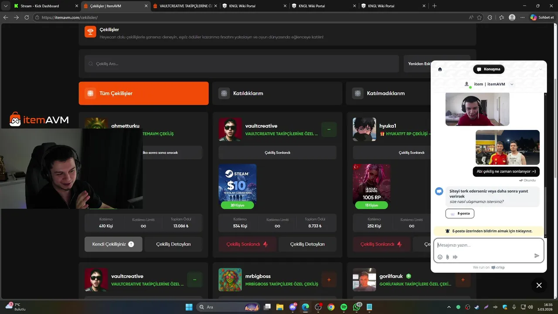558x314 pixels.
Task: Open the Sohbet et Copilot button
Action: pyautogui.click(x=542, y=17)
